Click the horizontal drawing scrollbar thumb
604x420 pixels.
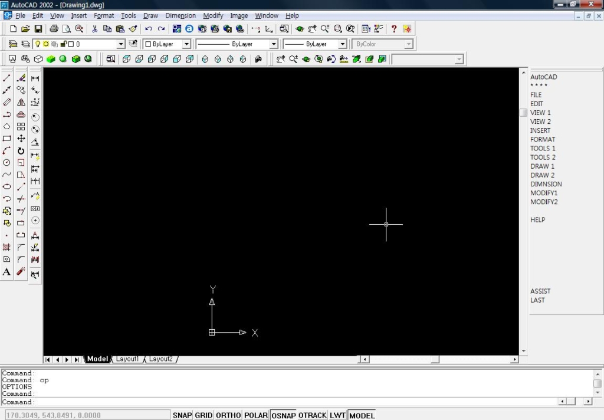coord(435,359)
